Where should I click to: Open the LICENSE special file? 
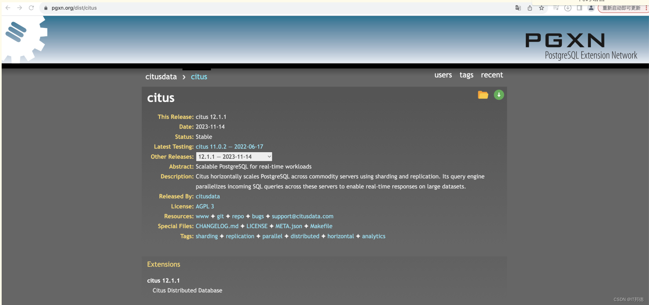coord(257,226)
